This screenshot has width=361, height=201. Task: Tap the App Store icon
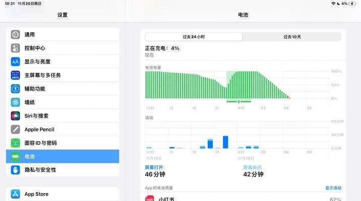[x=16, y=194]
